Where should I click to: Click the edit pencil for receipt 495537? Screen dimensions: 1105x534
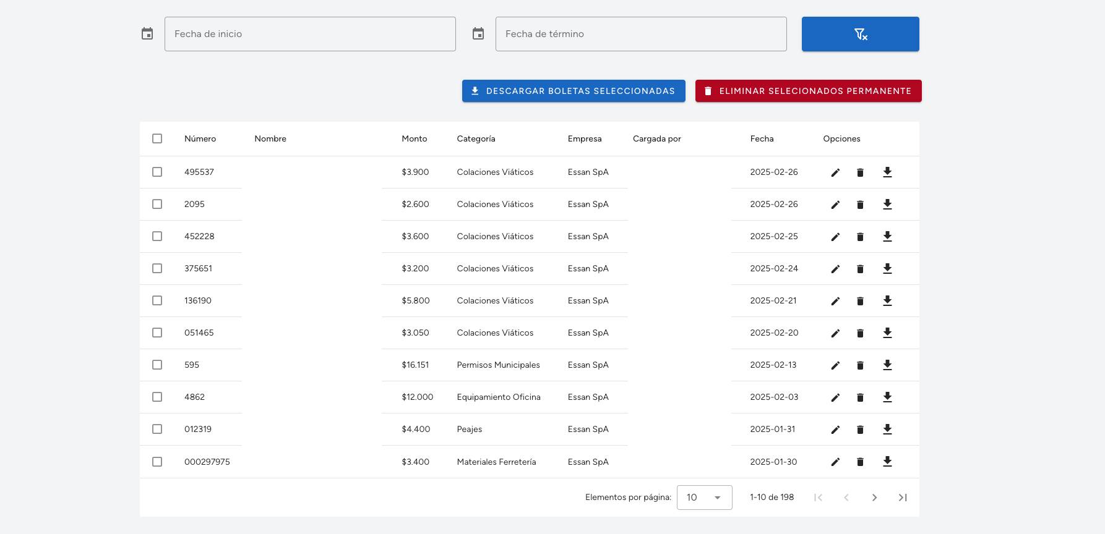coord(835,172)
